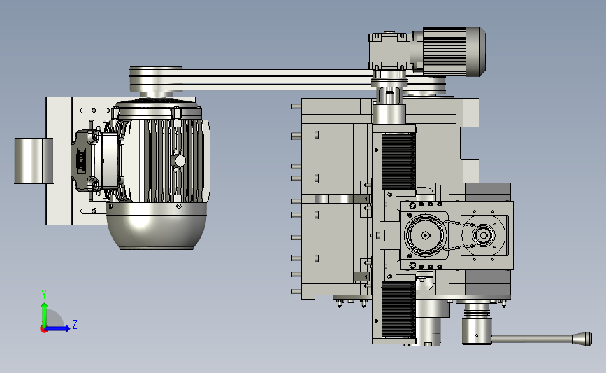Screen dimensions: 606x373
Task: Select the knob at the lever's end
Action: (582, 339)
